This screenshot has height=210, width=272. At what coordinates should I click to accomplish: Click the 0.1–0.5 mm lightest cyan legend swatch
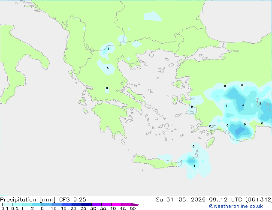coord(7,204)
